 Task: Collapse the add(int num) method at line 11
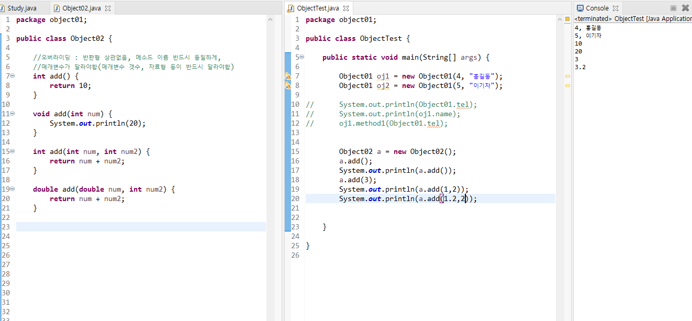(13, 114)
